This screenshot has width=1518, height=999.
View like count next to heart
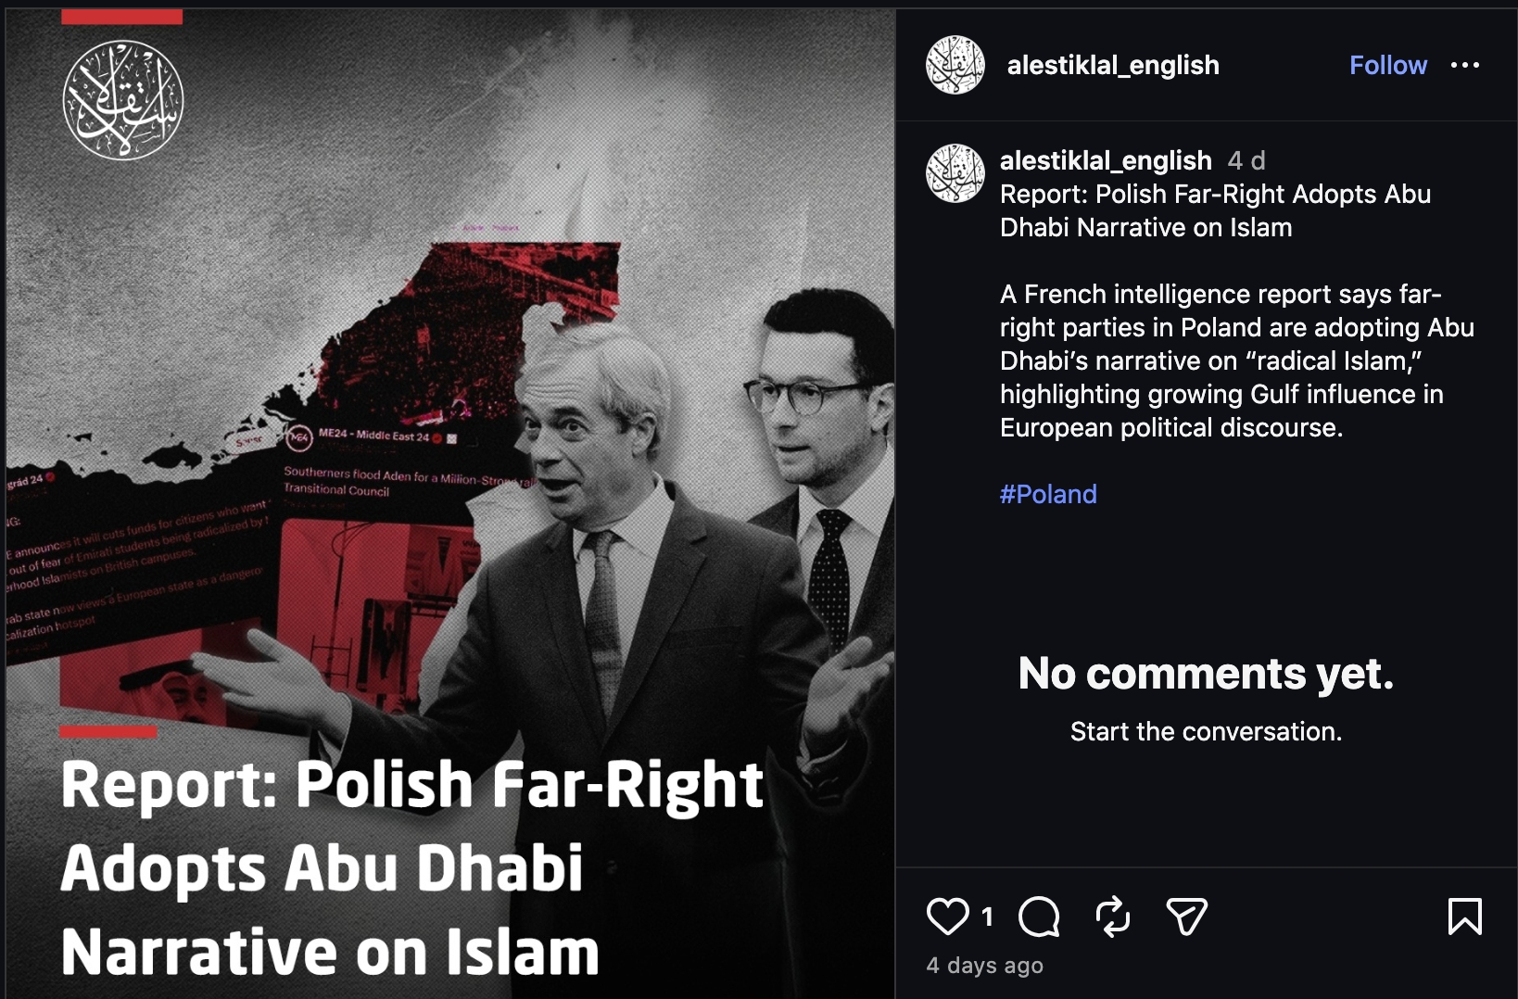pos(987,917)
